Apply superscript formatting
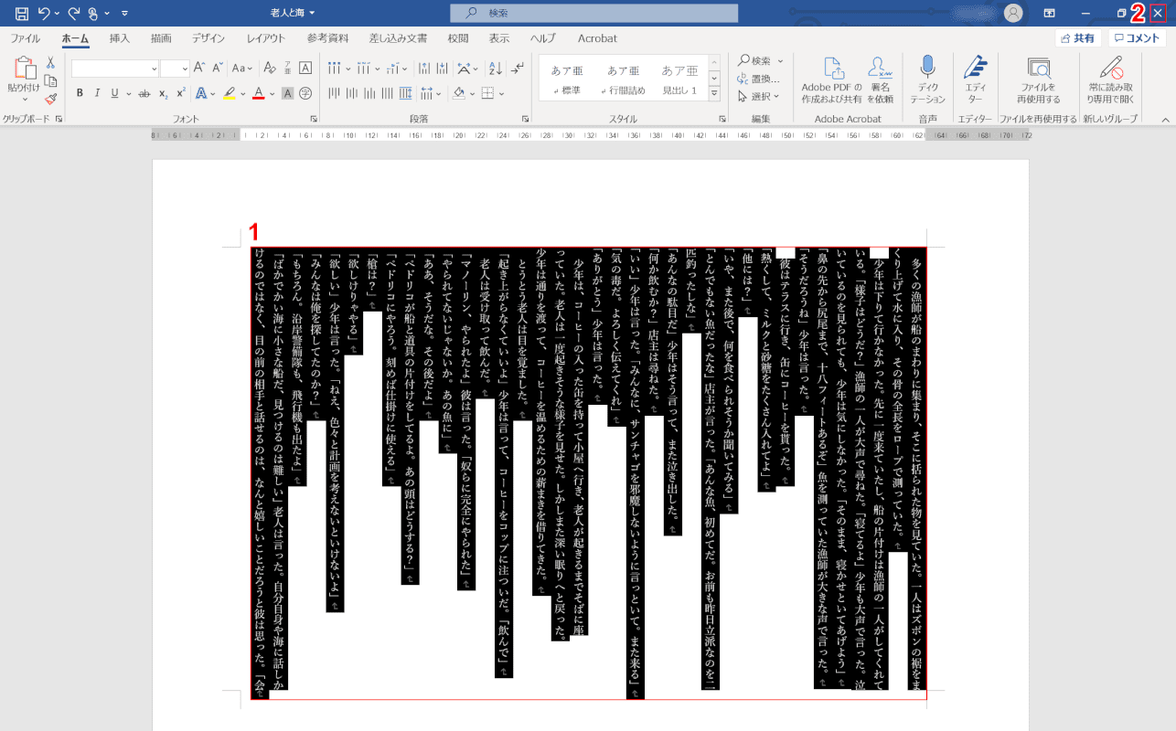 coord(181,93)
